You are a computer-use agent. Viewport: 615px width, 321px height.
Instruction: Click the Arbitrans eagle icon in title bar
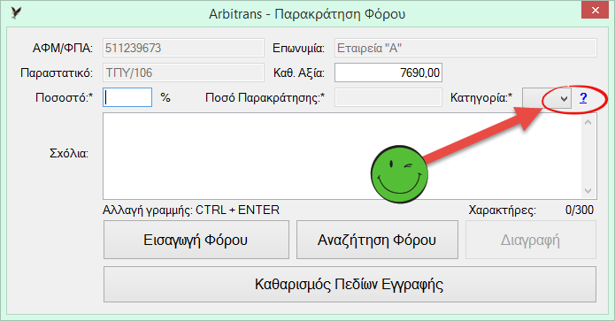coord(16,13)
